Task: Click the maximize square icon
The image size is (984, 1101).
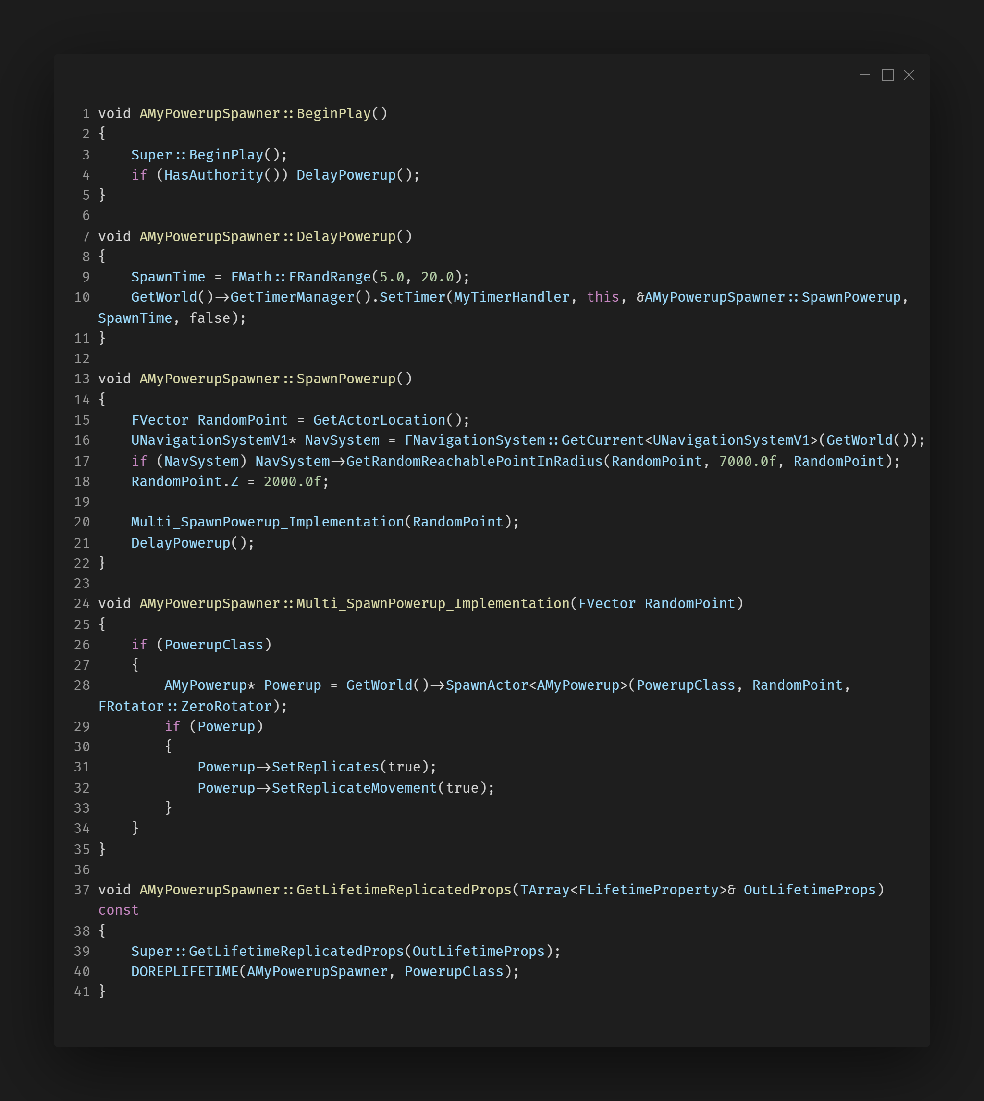Action: coord(887,75)
